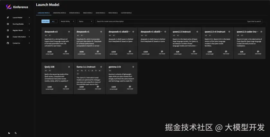Open the deepseek-r1 card title
Image resolution: width=270 pixels, height=137 pixels.
pos(83,32)
